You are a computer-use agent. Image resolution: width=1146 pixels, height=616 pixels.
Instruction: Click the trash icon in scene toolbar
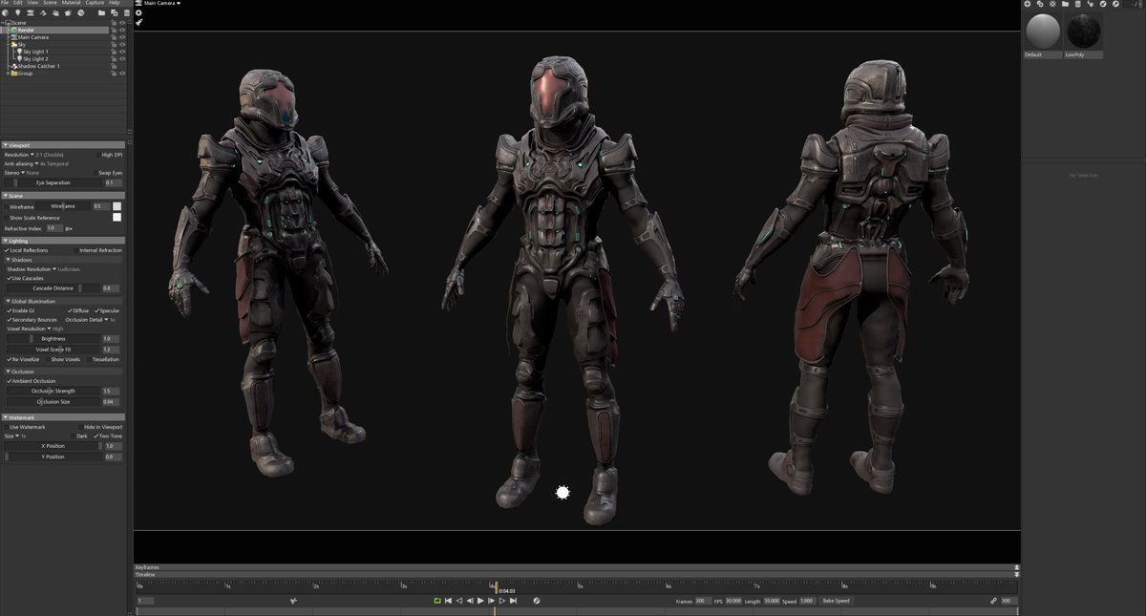(125, 12)
